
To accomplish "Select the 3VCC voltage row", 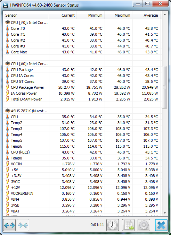I will tap(82, 182).
